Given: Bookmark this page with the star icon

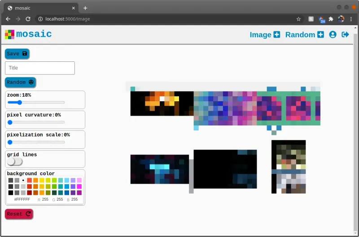Looking at the screenshot, I should coord(298,19).
